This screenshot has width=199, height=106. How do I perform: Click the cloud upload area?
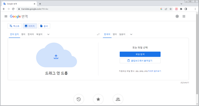pos(57,55)
